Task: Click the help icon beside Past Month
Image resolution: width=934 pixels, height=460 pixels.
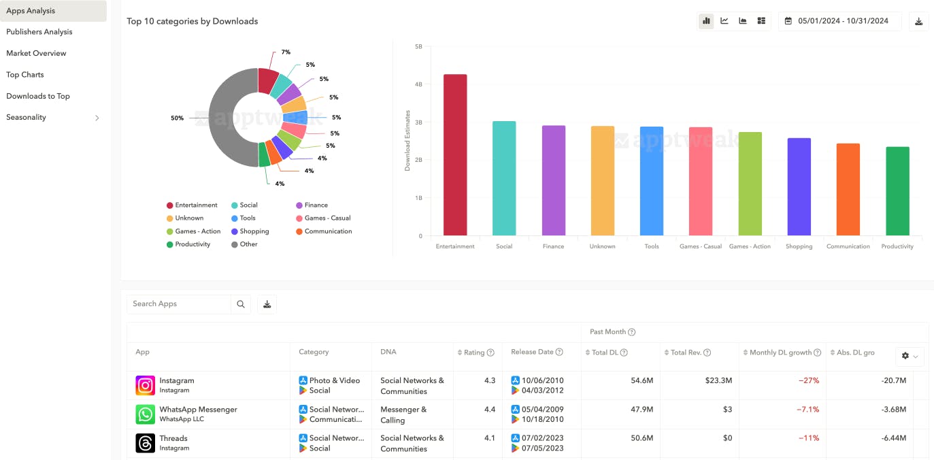Action: point(632,332)
